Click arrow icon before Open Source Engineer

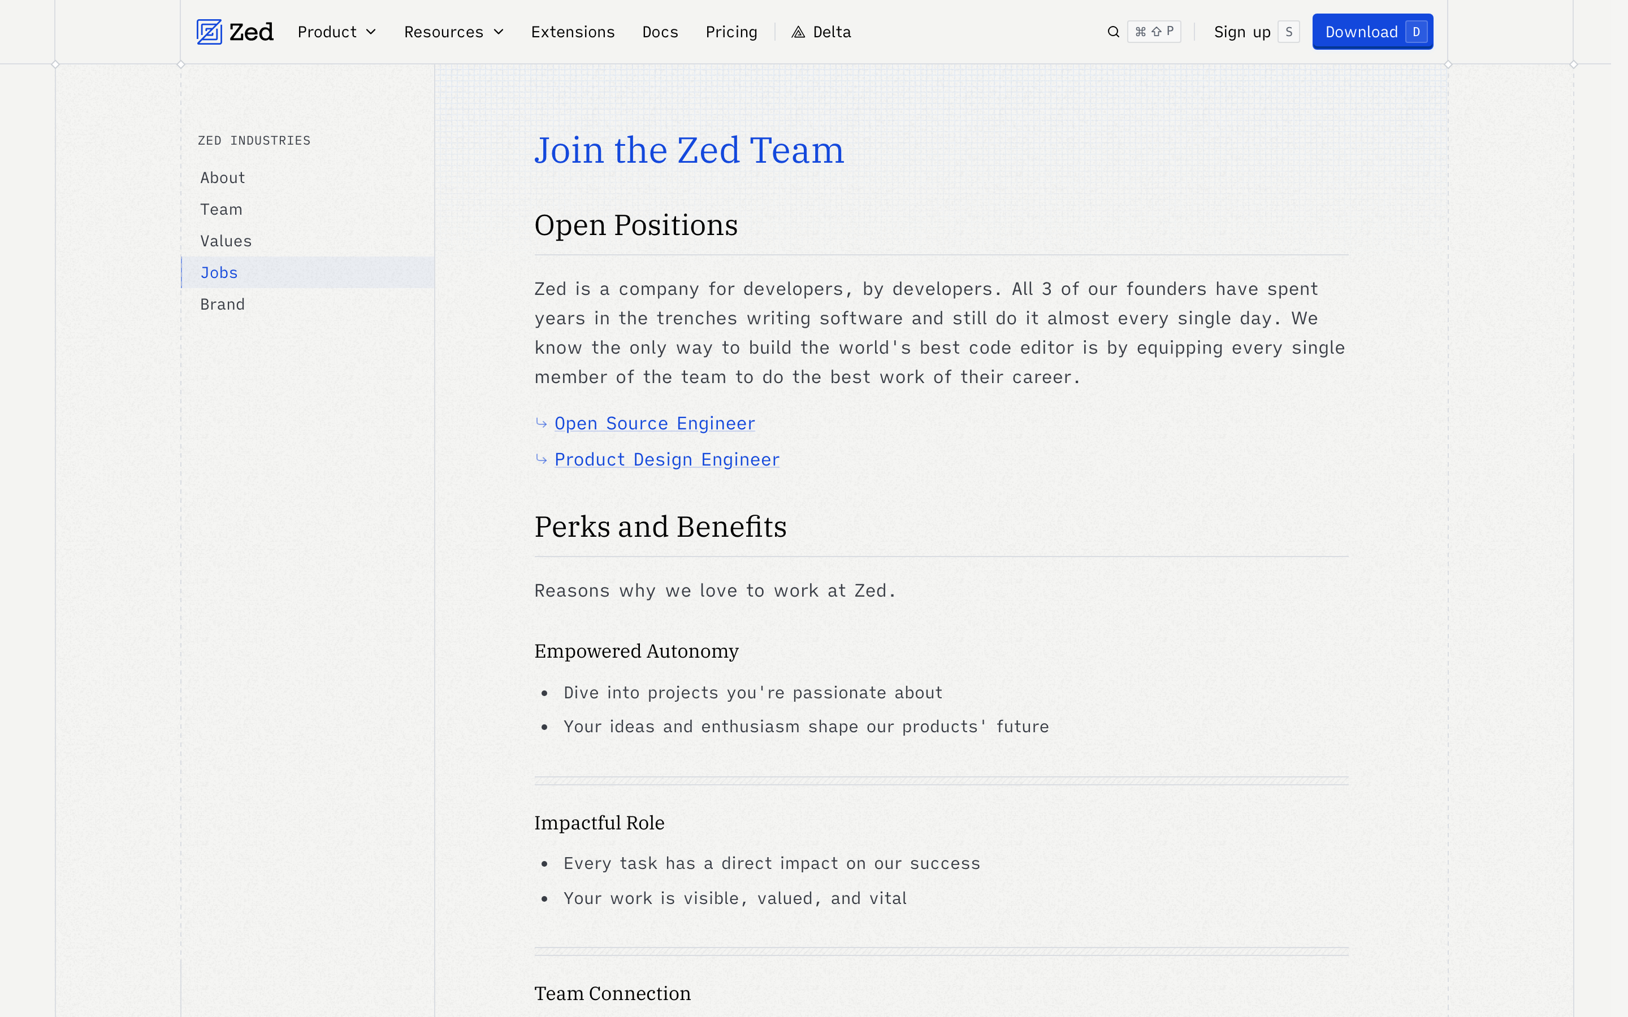click(542, 423)
